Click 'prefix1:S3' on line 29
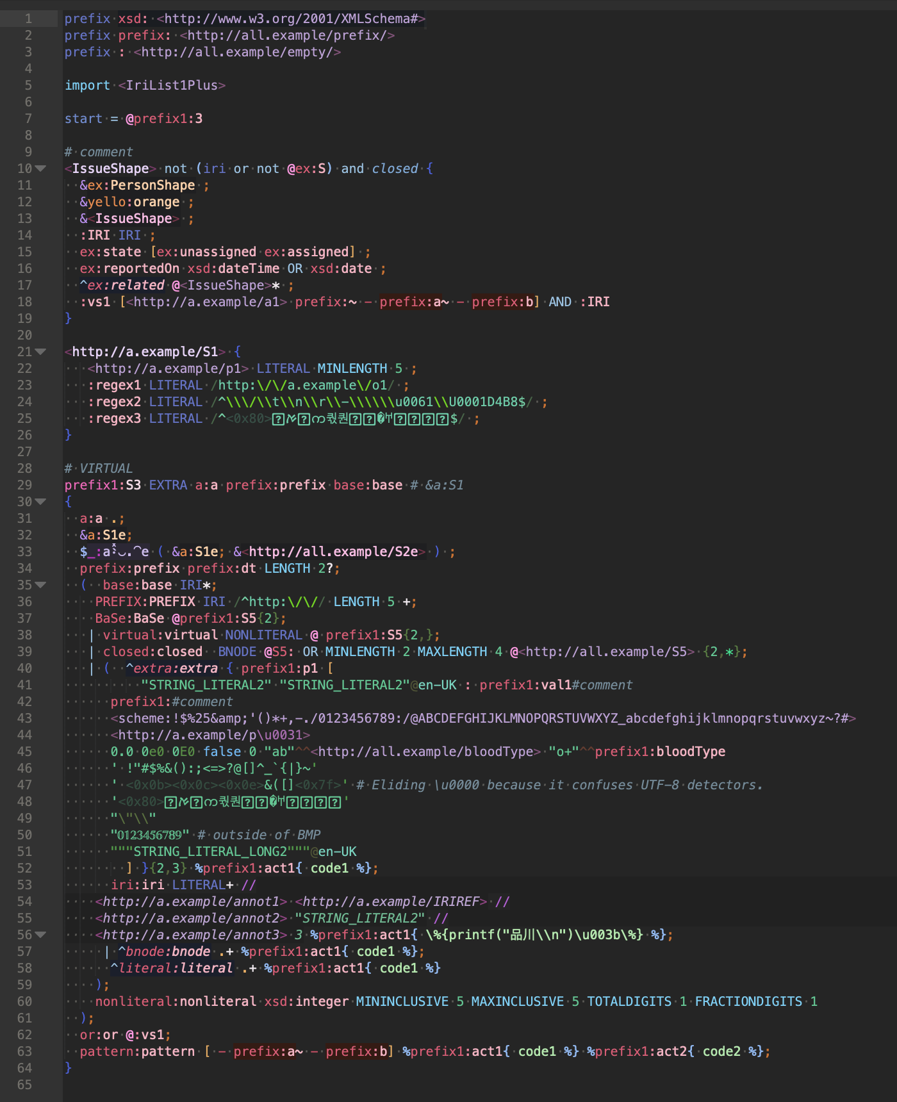The height and width of the screenshot is (1102, 897). click(103, 485)
